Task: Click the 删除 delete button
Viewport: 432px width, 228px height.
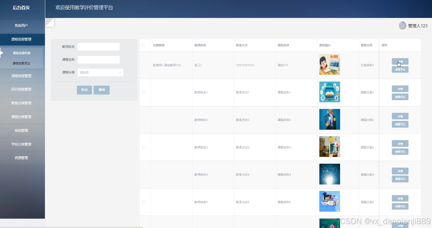Action: 102,90
